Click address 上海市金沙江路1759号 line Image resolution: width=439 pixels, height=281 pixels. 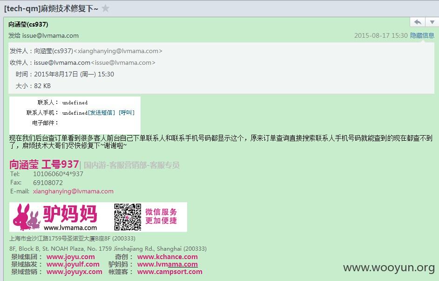pos(72,239)
